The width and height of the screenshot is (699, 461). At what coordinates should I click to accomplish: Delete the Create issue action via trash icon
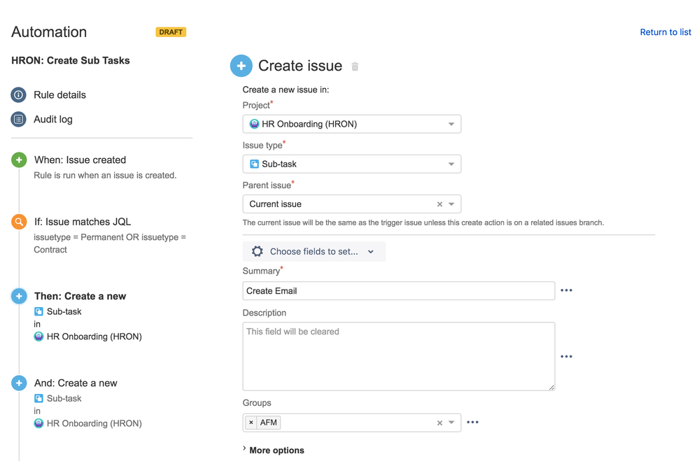tap(355, 66)
